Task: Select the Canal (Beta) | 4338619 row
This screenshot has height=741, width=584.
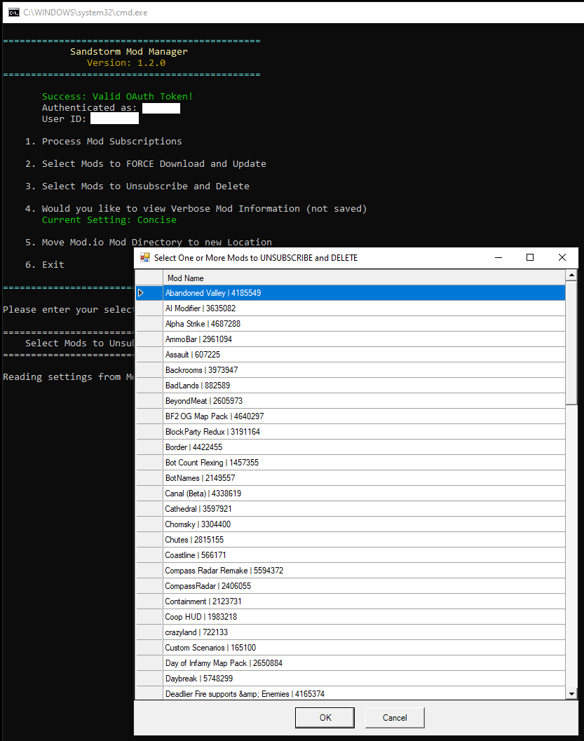Action: click(x=364, y=494)
